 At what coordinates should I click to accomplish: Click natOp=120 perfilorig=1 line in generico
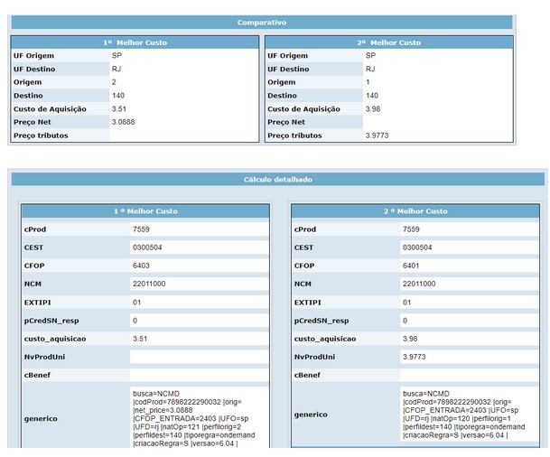coord(457,418)
